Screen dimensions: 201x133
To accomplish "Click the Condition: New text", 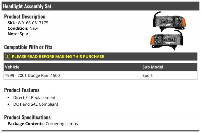I will [23, 28].
